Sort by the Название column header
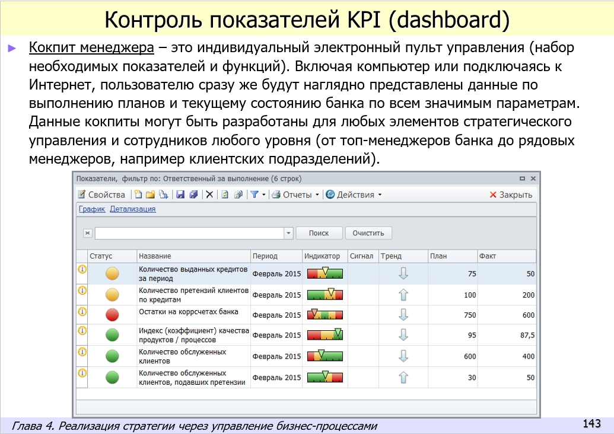 pyautogui.click(x=155, y=256)
